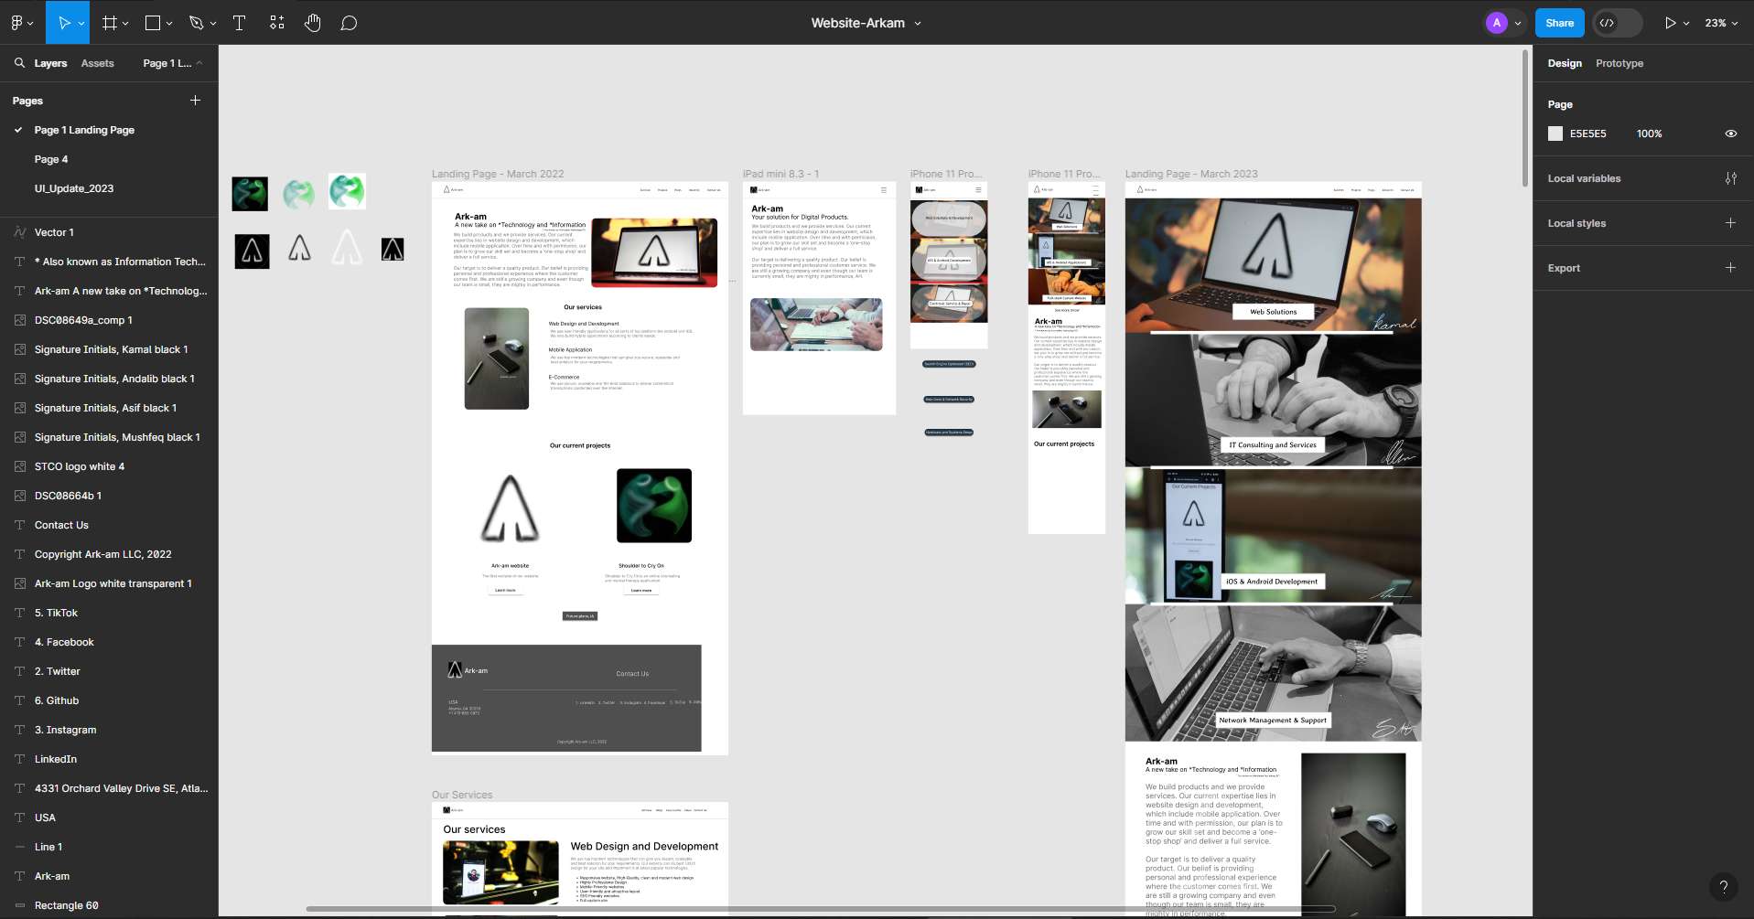The image size is (1754, 919).
Task: Open Local variables with the sliders icon
Action: pos(1730,178)
